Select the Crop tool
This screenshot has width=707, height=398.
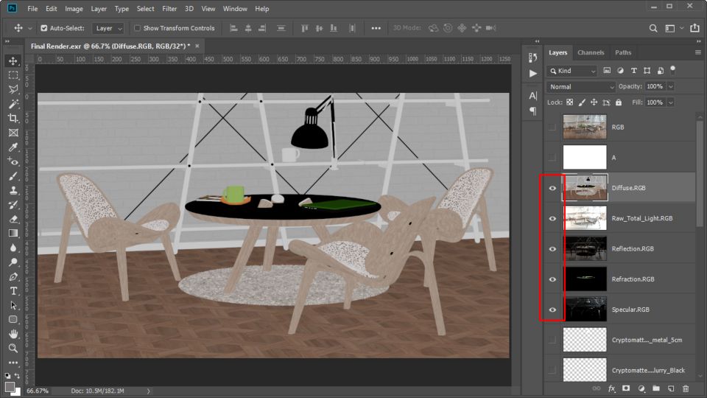coord(13,118)
